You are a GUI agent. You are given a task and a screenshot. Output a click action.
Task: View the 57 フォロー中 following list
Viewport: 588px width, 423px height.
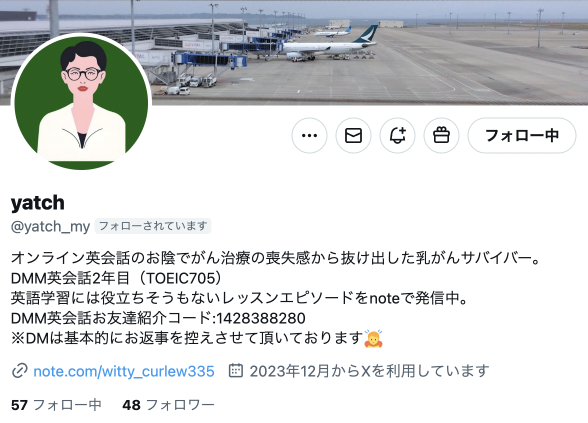click(56, 405)
